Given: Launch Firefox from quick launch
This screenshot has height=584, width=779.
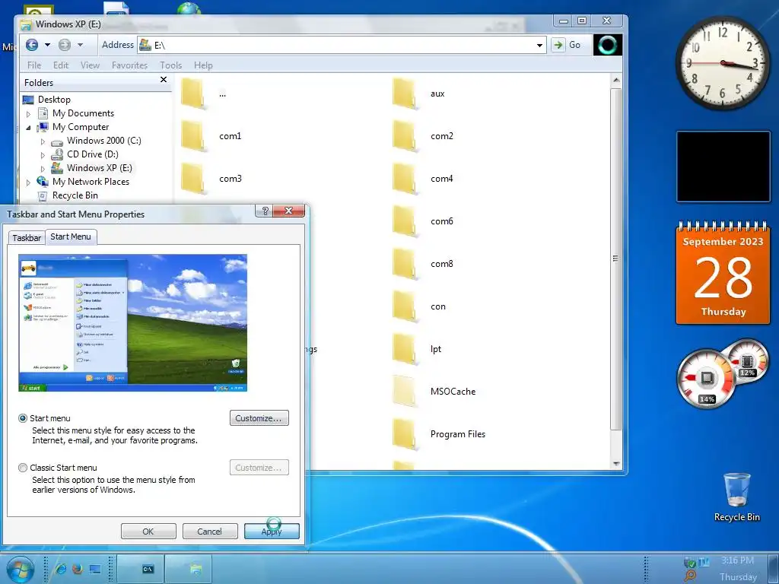Looking at the screenshot, I should 78,569.
